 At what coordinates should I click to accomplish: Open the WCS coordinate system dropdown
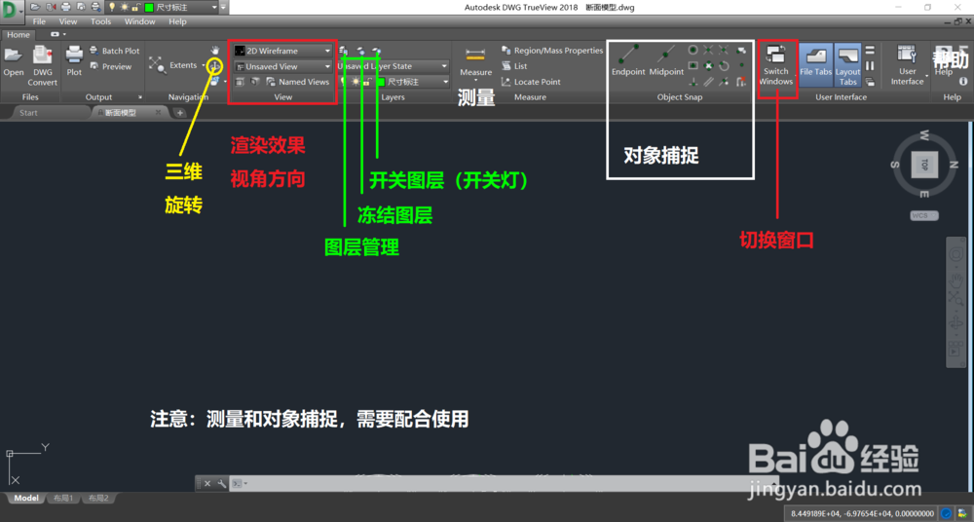coord(923,215)
